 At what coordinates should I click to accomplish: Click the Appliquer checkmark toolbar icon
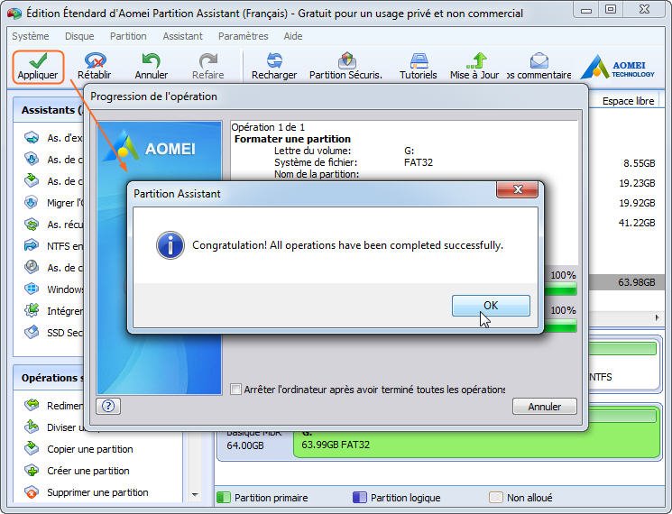38,60
